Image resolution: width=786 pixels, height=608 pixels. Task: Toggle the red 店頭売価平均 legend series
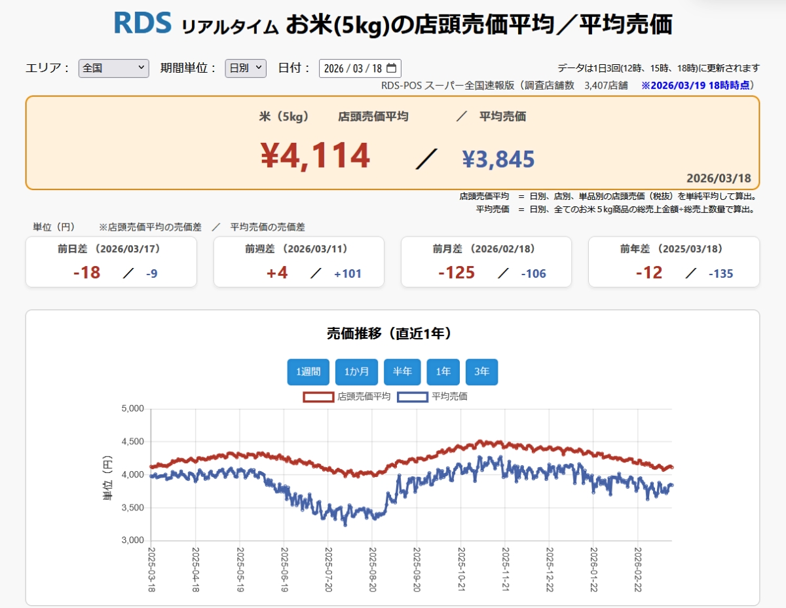point(318,396)
